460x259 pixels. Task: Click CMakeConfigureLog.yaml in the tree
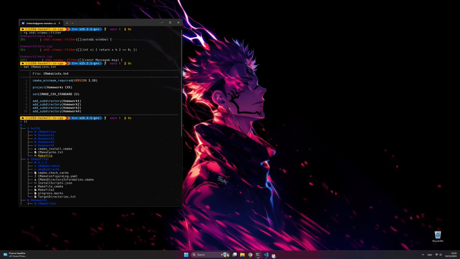58,176
